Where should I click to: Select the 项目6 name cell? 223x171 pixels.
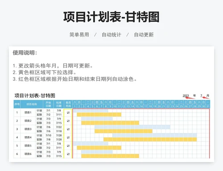(x=28, y=154)
